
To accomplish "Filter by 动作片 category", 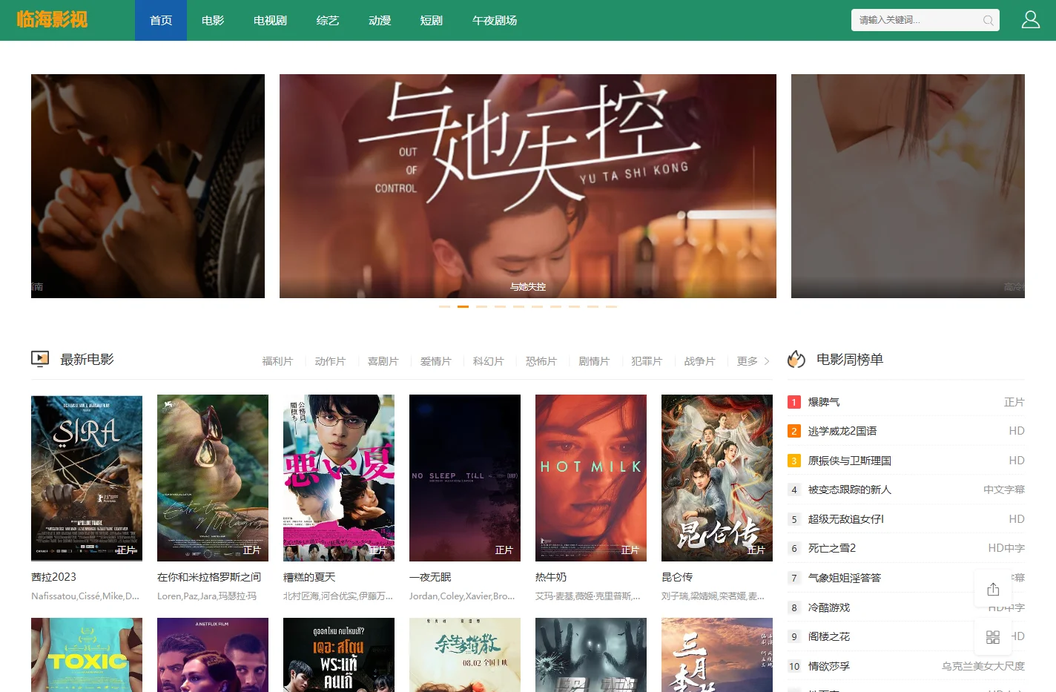I will click(330, 361).
